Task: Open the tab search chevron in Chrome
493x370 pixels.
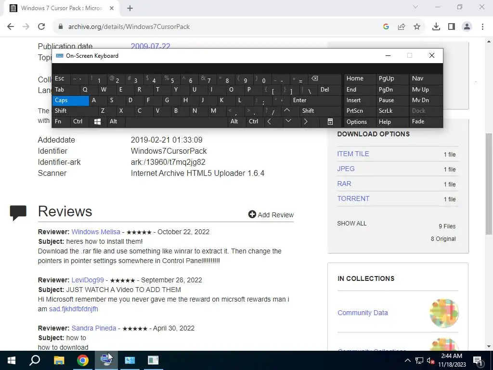Action: [415, 7]
